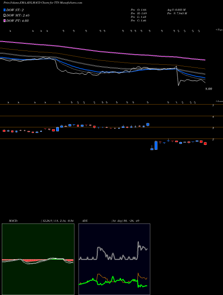The width and height of the screenshot is (223, 295).
Task: Click the 'ADX' panel heading
Action: (x=85, y=221)
